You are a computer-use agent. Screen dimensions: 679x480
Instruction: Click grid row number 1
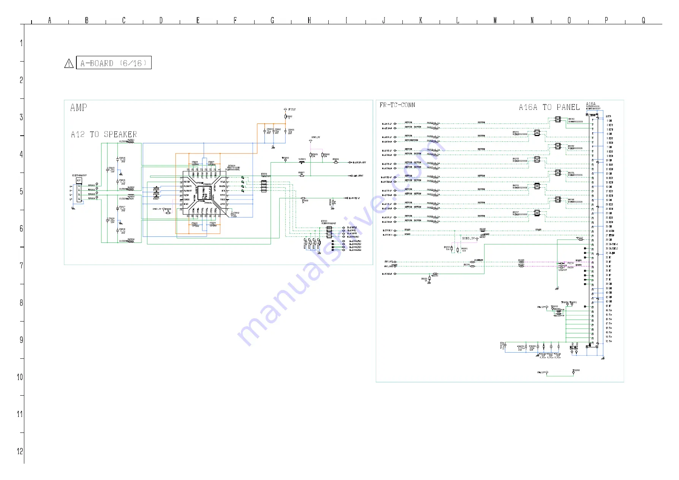click(21, 43)
